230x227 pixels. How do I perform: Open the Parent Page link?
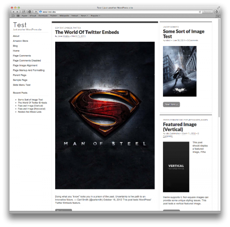pyautogui.click(x=20, y=75)
